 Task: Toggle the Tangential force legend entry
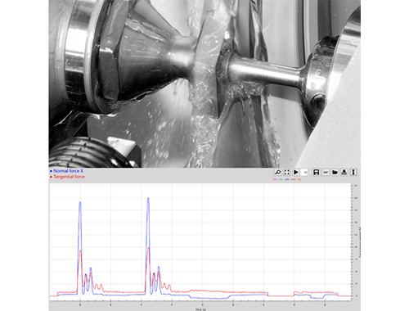(67, 177)
